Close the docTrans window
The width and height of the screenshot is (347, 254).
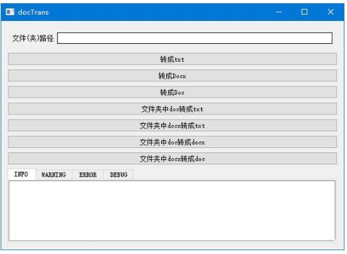(330, 12)
